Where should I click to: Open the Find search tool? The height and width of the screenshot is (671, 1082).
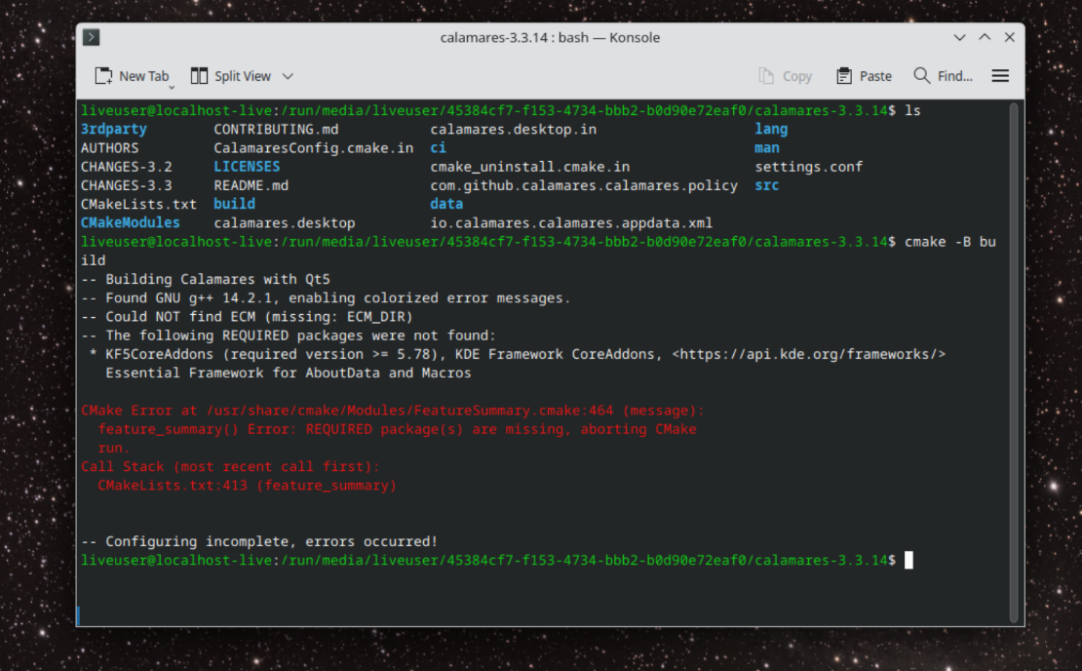click(943, 76)
